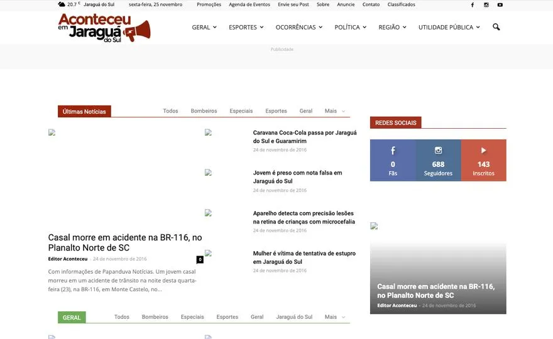This screenshot has height=339, width=553.
Task: Click Jaraguá do Sul weather location
Action: click(99, 4)
